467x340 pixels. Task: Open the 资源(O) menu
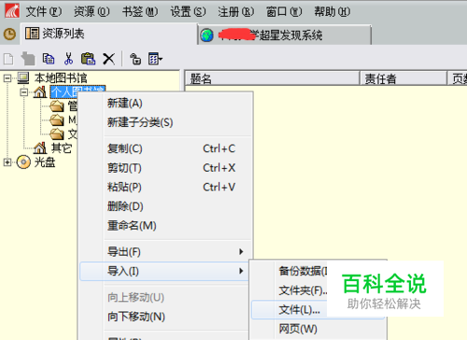click(x=92, y=12)
